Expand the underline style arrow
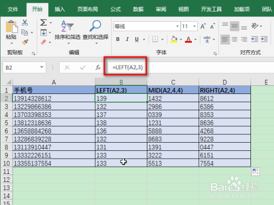274x205 pixels. 144,39
